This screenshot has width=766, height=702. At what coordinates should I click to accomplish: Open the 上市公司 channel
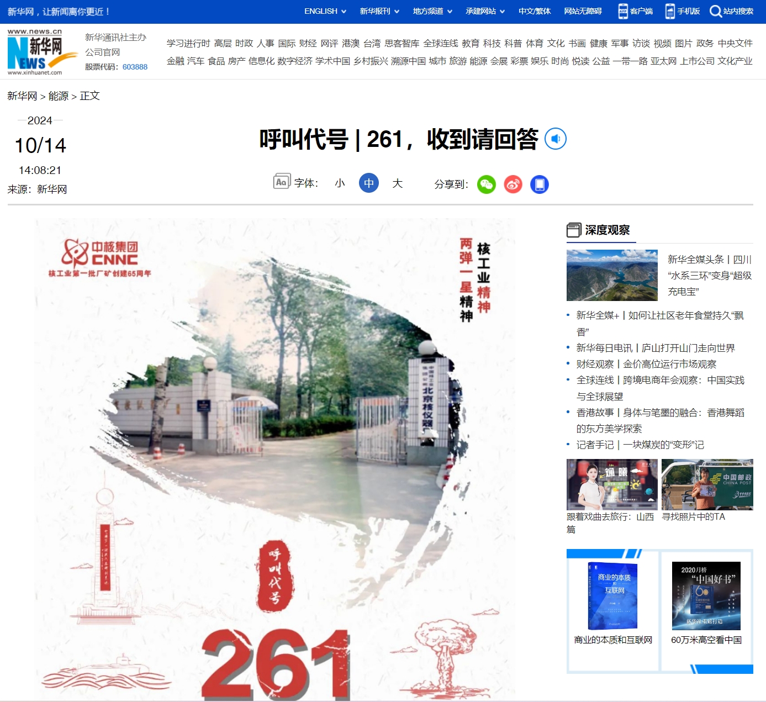(x=697, y=61)
